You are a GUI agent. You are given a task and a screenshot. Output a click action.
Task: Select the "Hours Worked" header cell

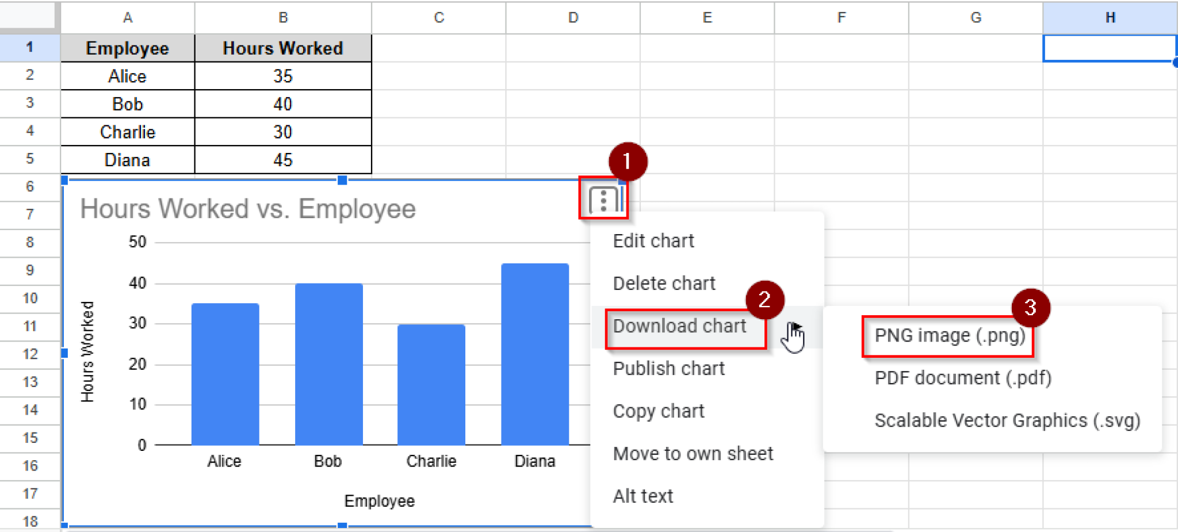[282, 48]
